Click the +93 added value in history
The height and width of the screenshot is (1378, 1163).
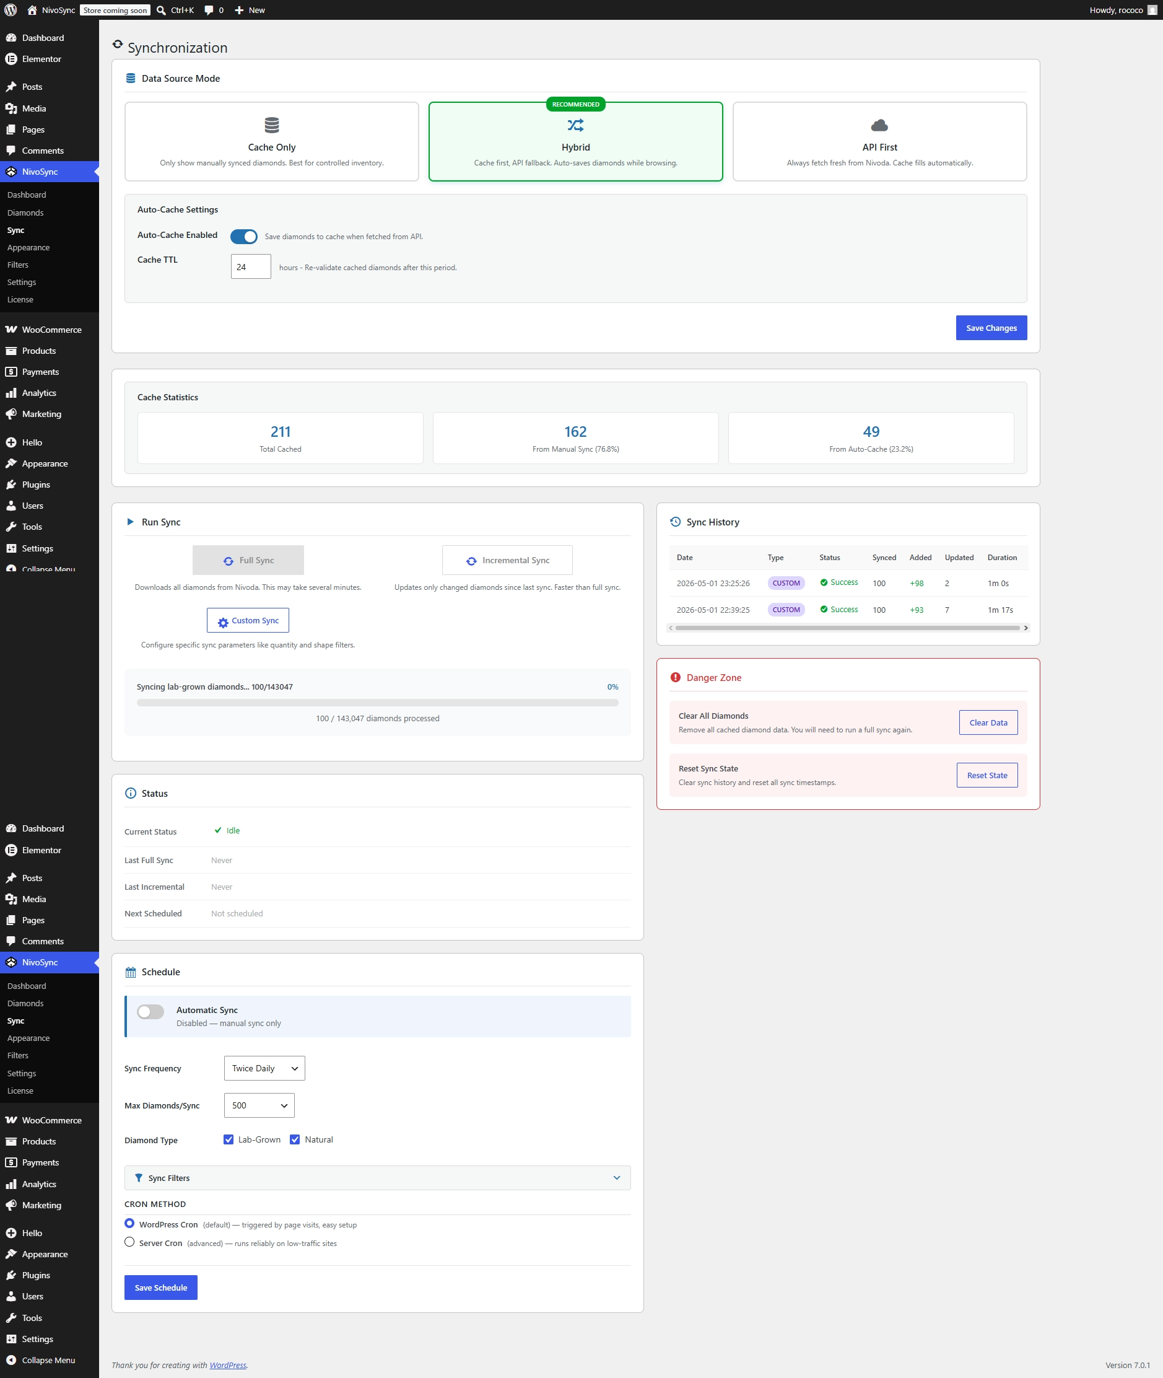point(917,610)
